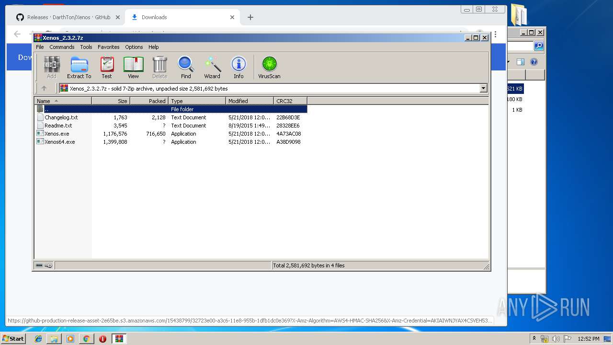The image size is (613, 345).
Task: Open the Commands menu
Action: (62, 47)
